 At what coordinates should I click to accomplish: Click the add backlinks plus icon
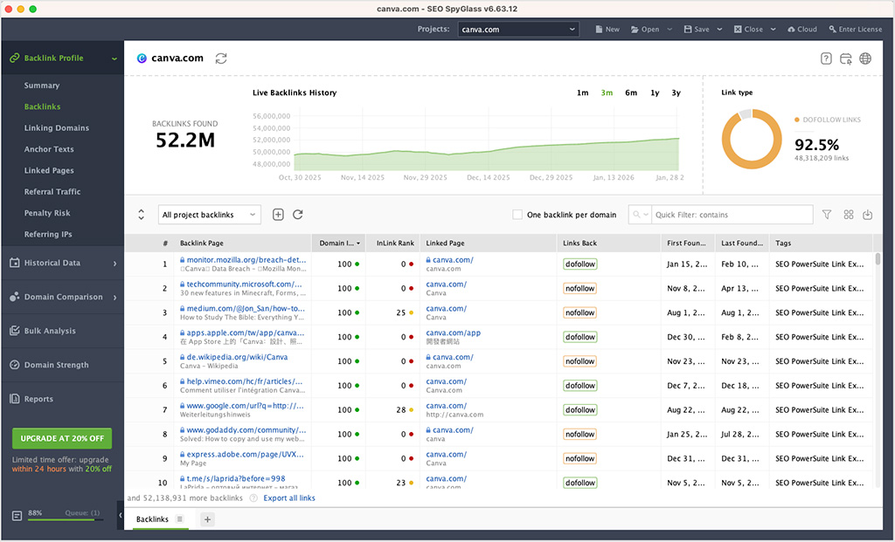278,215
